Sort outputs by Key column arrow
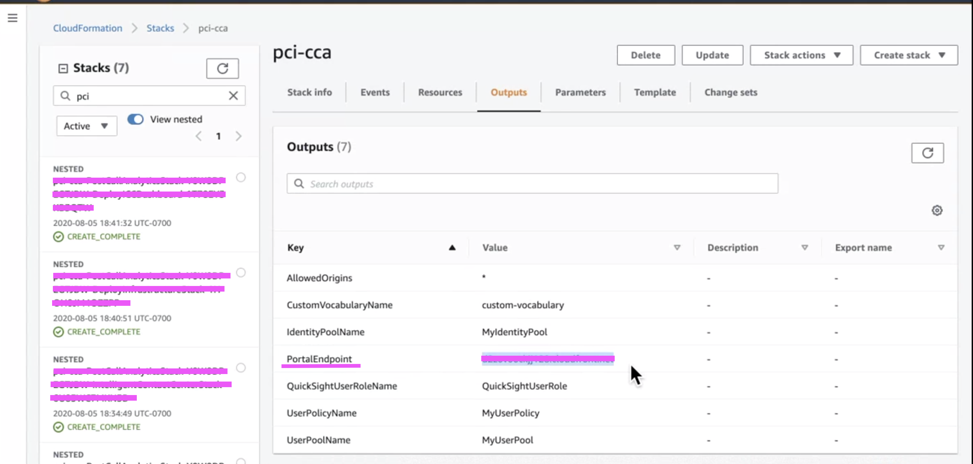Image resolution: width=973 pixels, height=464 pixels. coord(452,248)
